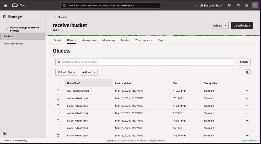The height and width of the screenshot is (144, 261).
Task: Click Give us feedback link
Action: pos(249,141)
